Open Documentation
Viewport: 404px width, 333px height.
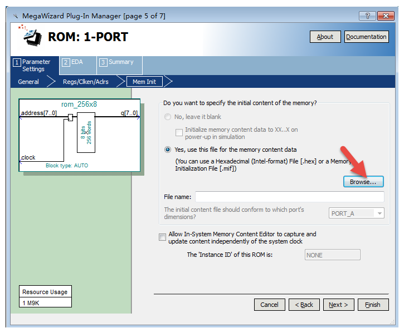click(366, 37)
